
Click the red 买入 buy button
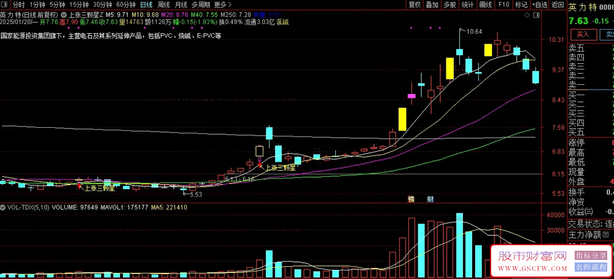(x=583, y=34)
